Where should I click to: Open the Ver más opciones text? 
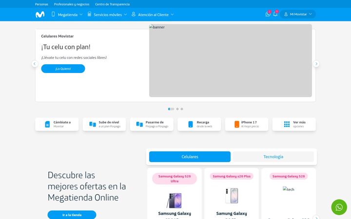[x=299, y=124]
